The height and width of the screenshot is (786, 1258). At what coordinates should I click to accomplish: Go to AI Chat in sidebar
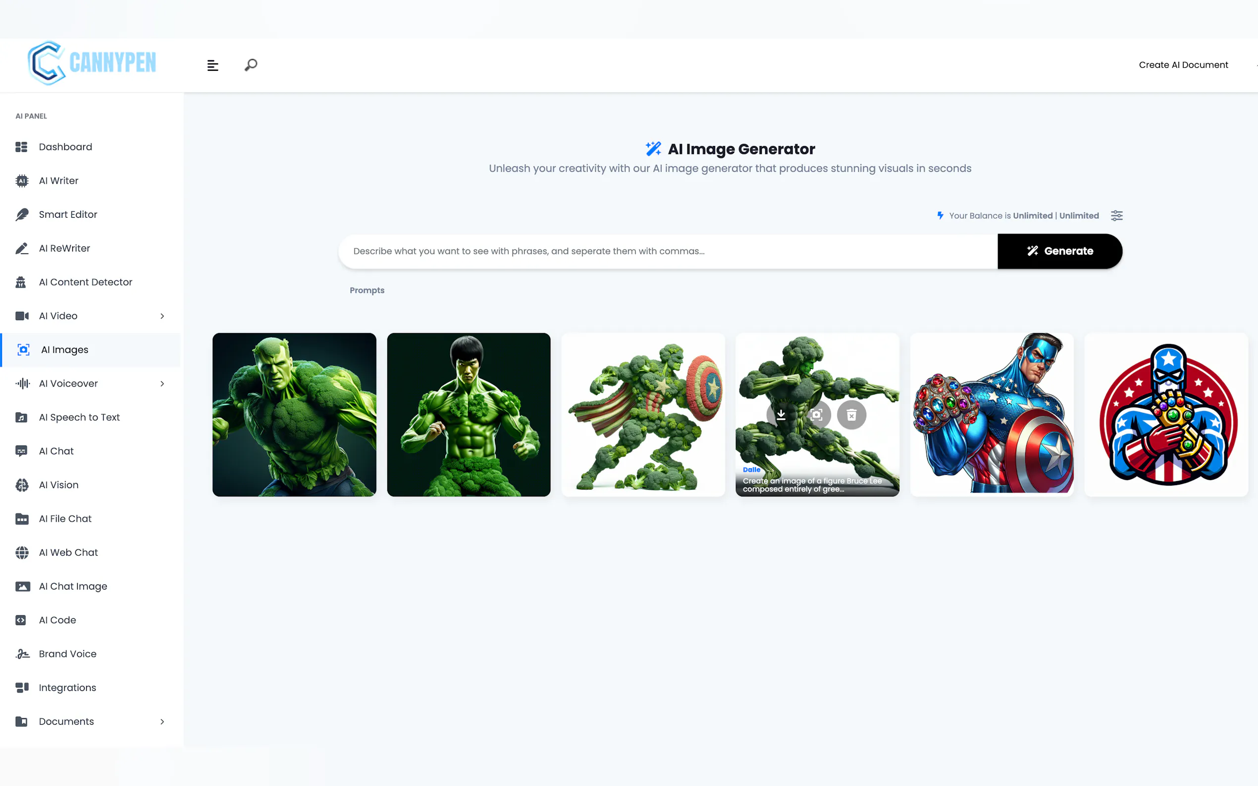point(56,451)
